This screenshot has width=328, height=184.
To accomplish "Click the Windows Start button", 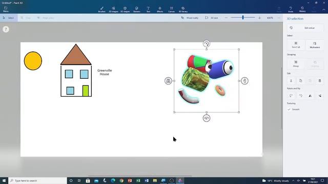I will tap(4, 180).
